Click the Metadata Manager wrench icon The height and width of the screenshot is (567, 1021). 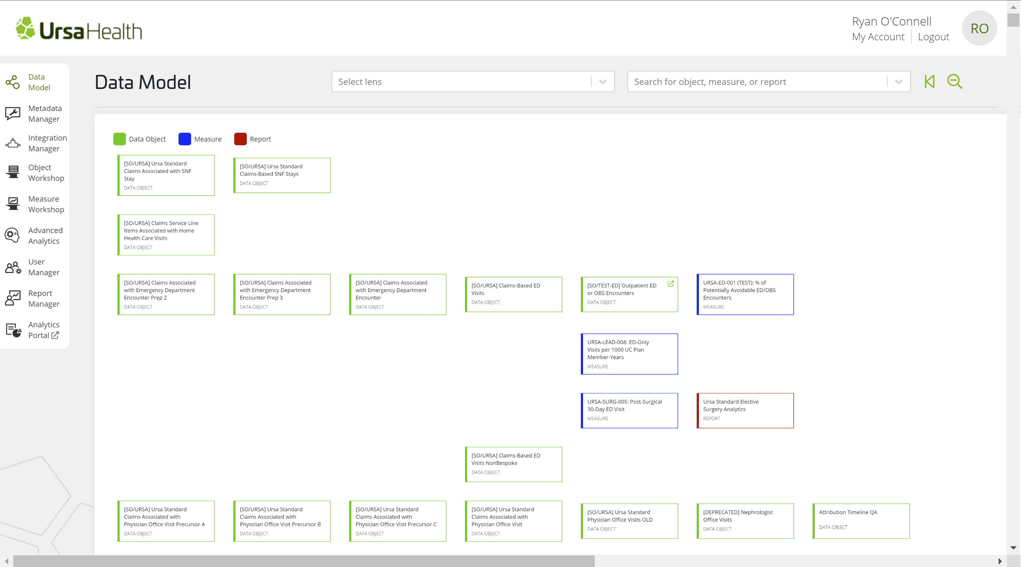[x=13, y=114]
